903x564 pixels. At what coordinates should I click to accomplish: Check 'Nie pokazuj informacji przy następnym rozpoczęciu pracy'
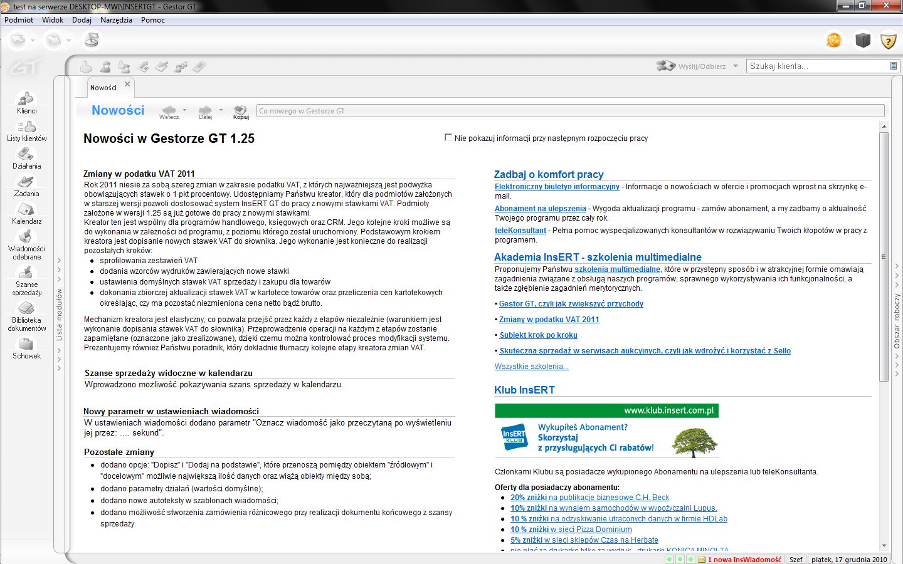pos(448,137)
